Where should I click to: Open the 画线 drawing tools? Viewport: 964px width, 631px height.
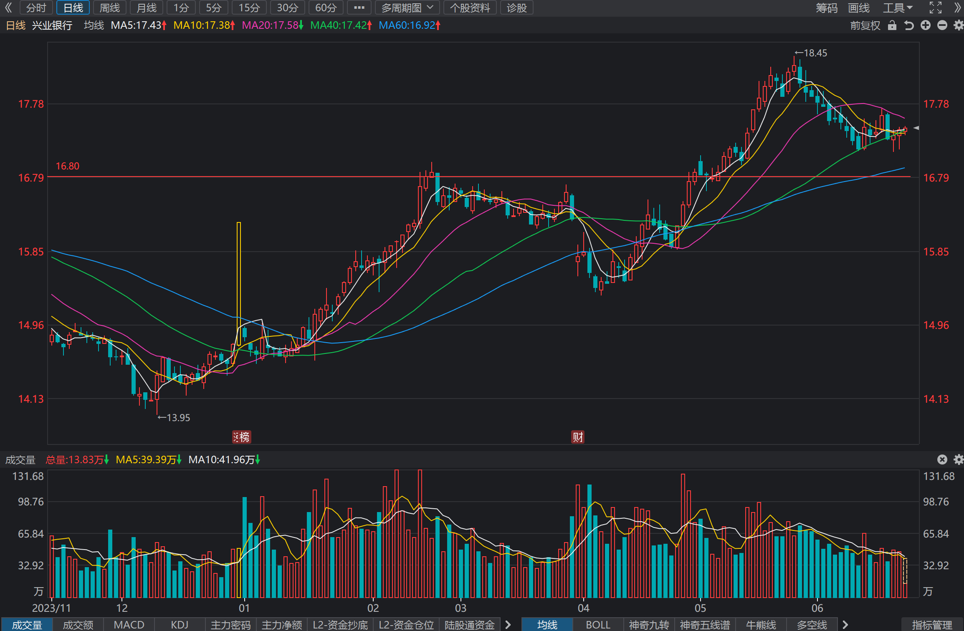(x=859, y=8)
